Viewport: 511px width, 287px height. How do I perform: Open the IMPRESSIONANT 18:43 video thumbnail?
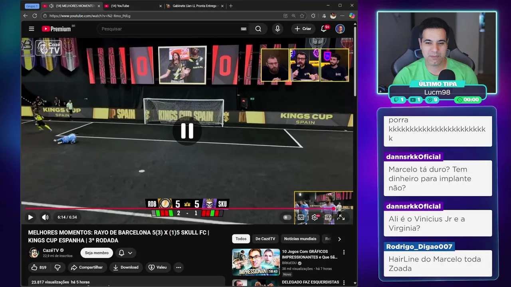pyautogui.click(x=256, y=262)
